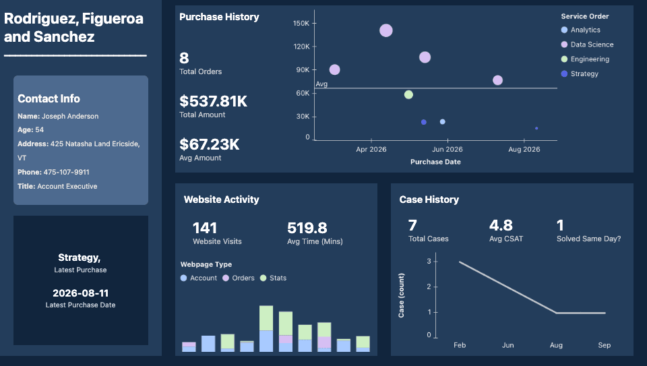Screen dimensions: 647x366
Task: Click the highest Data Science bubble near 140K
Action: 386,30
